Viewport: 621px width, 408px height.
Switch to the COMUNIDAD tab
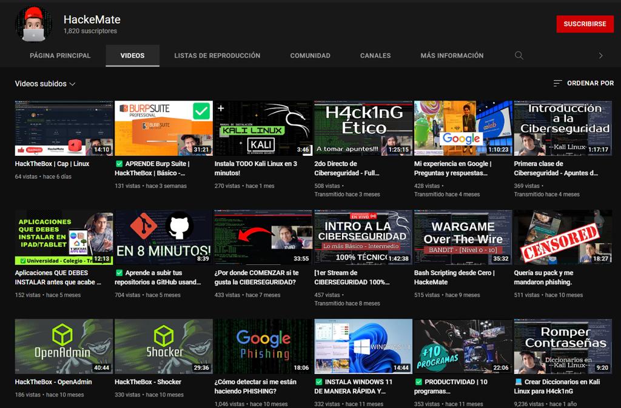coord(310,55)
